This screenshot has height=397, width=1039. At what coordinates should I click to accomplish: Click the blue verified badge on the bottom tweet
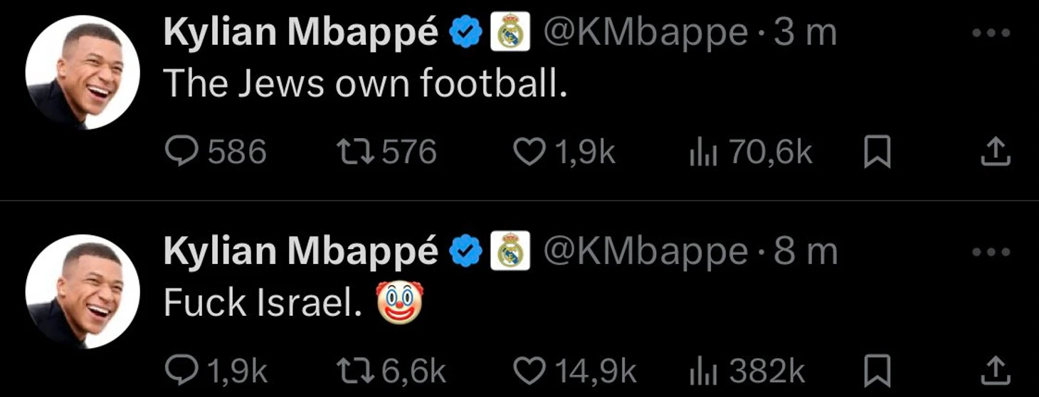[x=466, y=252]
